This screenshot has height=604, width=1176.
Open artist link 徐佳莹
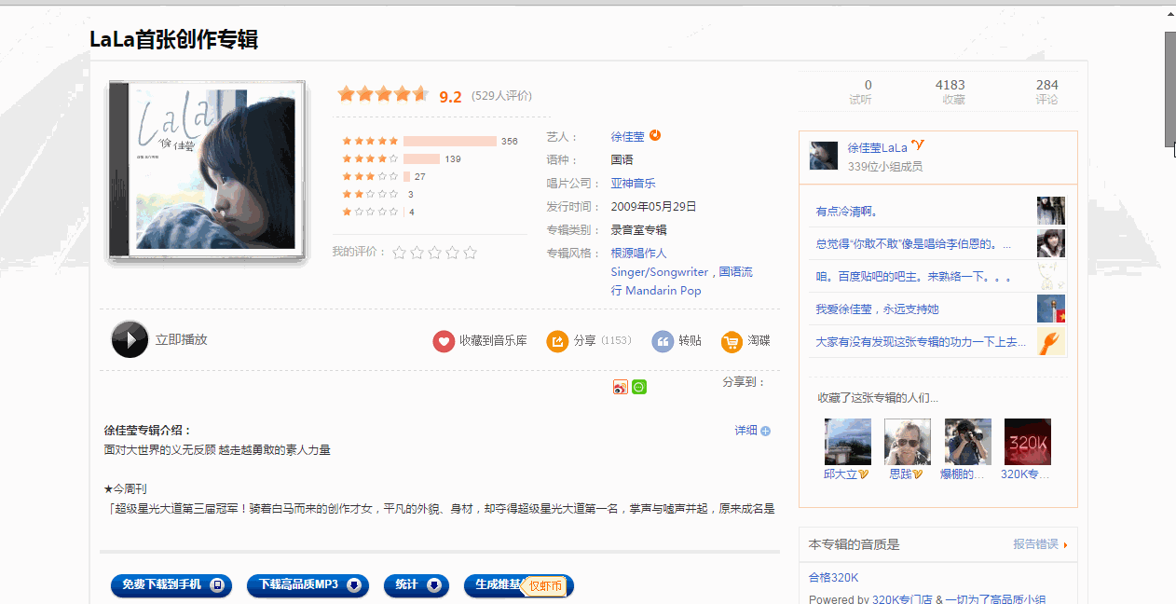[628, 136]
